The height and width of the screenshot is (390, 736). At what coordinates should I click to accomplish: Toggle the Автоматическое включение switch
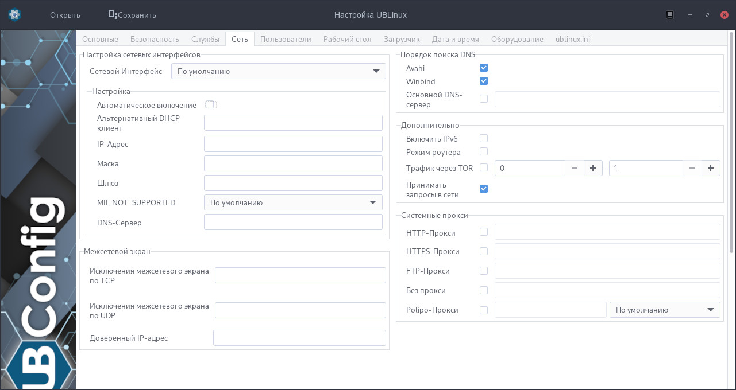[x=210, y=105]
